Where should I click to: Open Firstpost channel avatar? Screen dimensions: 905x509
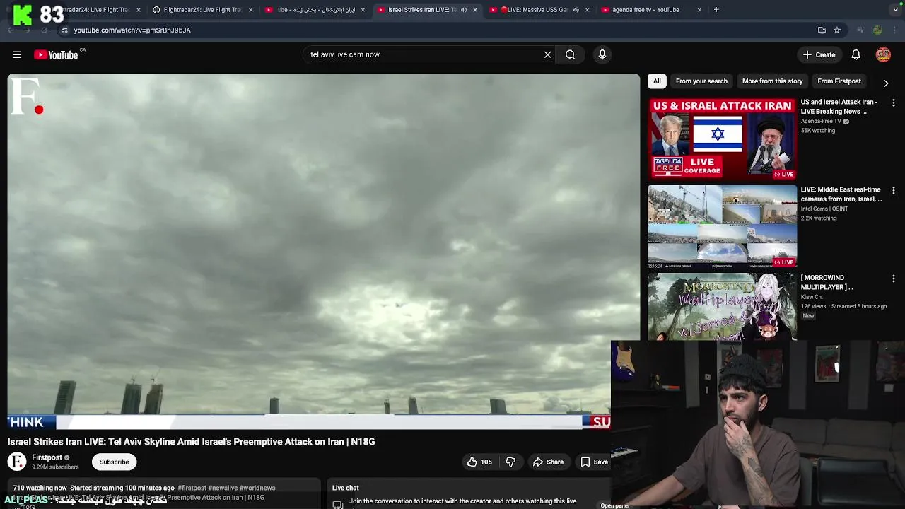[x=17, y=462]
